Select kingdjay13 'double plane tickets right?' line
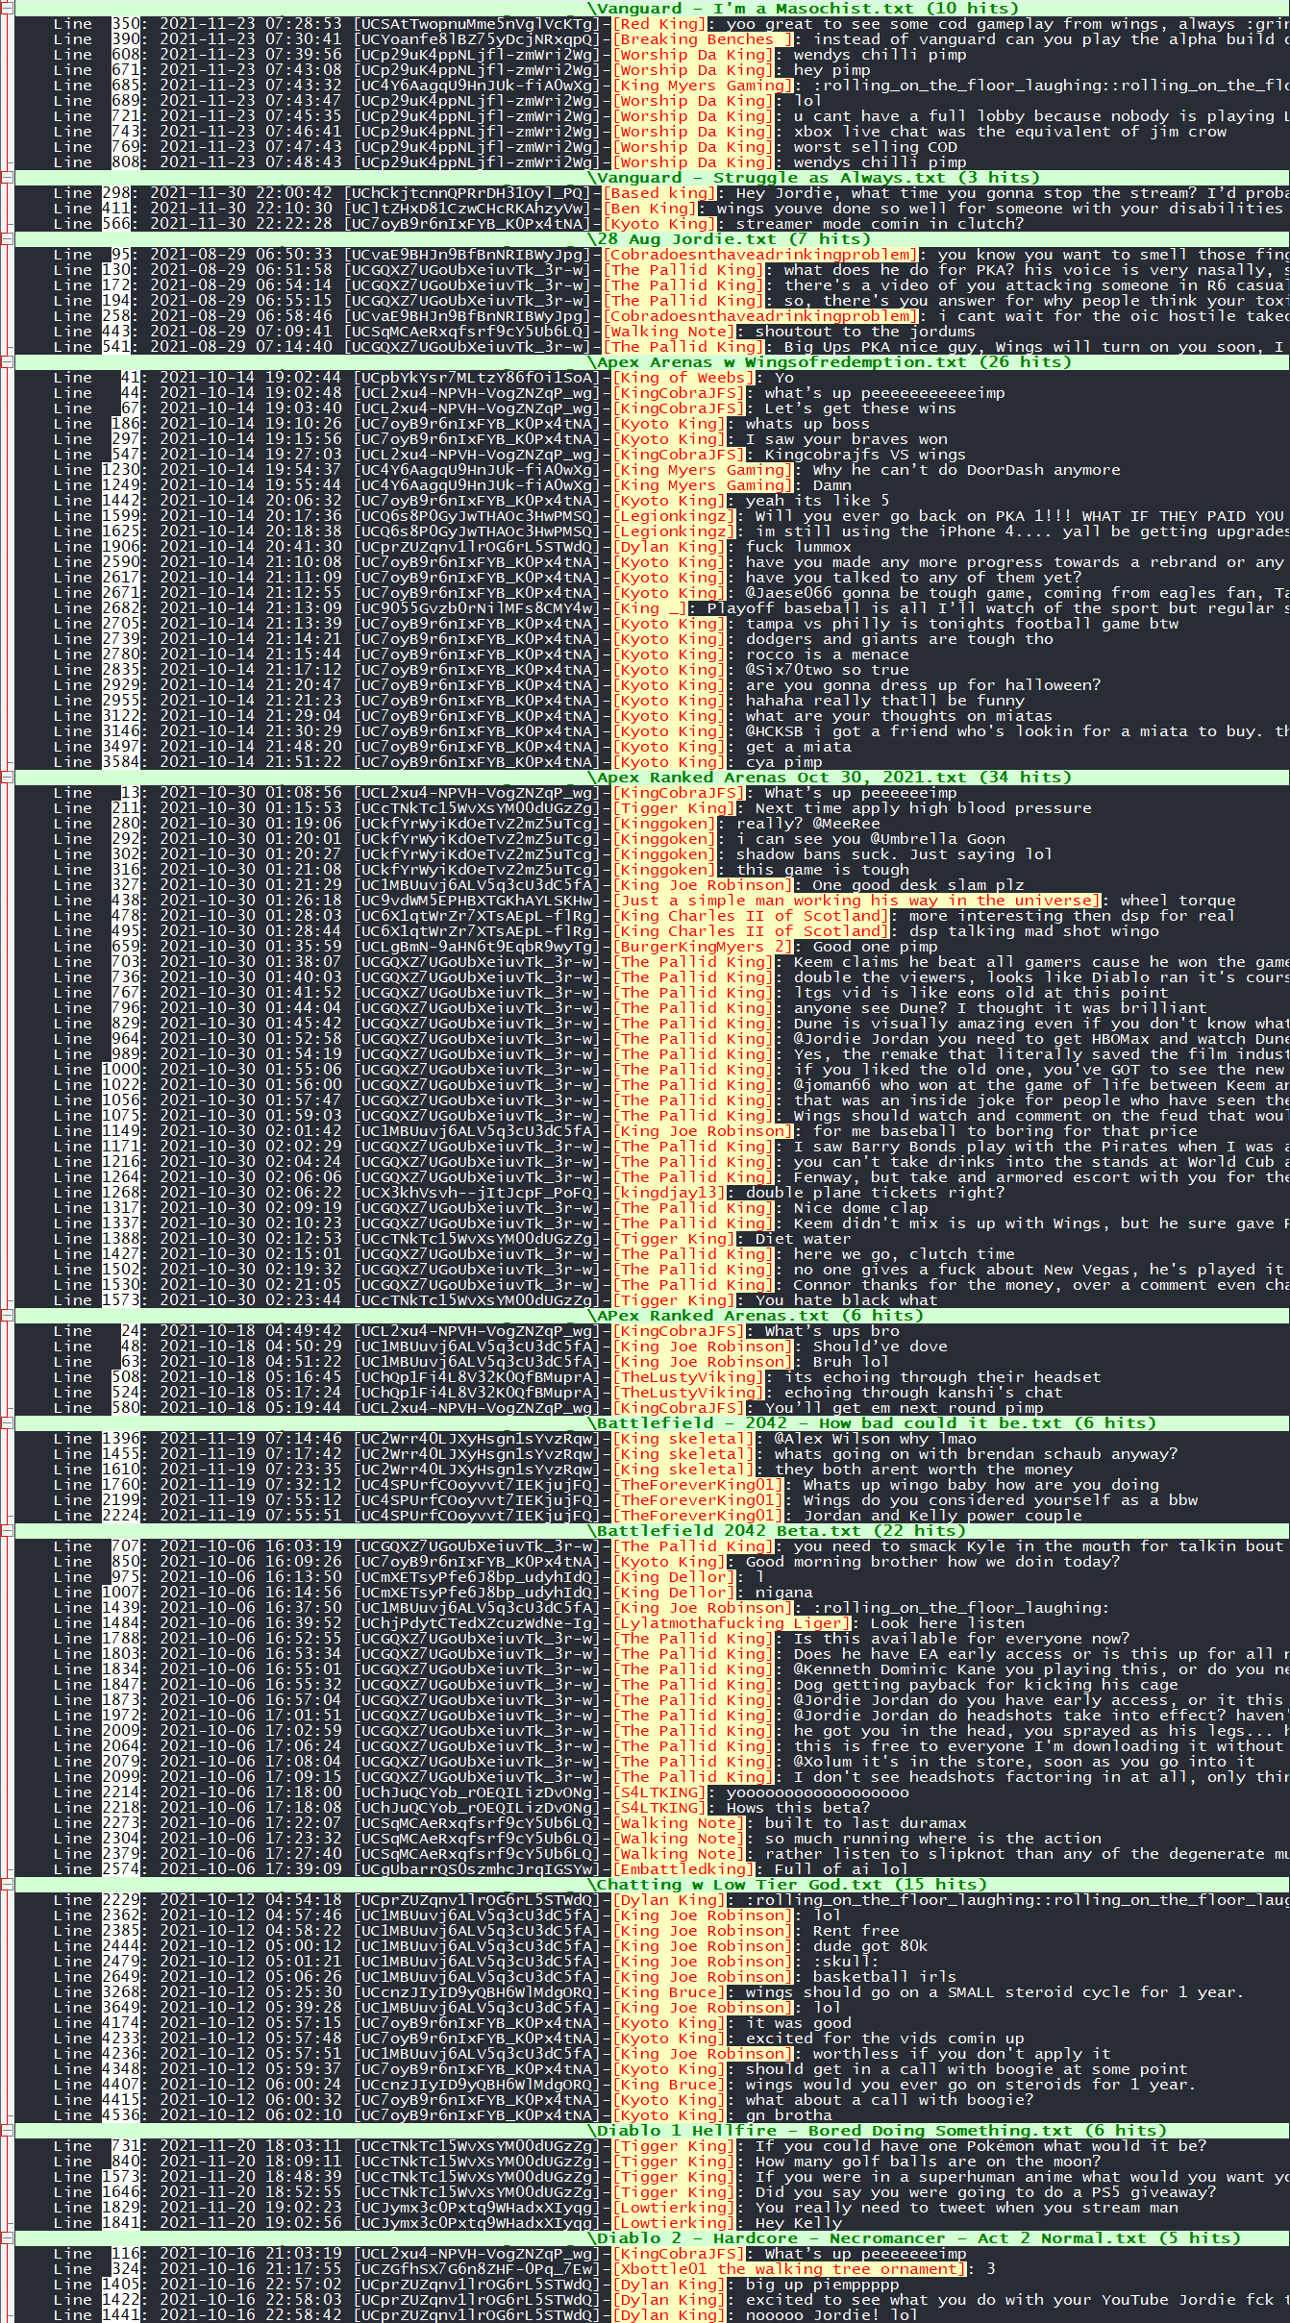 point(652,1193)
